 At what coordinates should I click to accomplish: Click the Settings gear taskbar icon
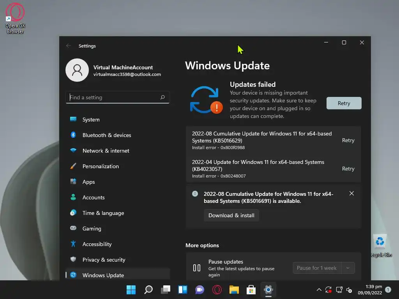(x=268, y=290)
